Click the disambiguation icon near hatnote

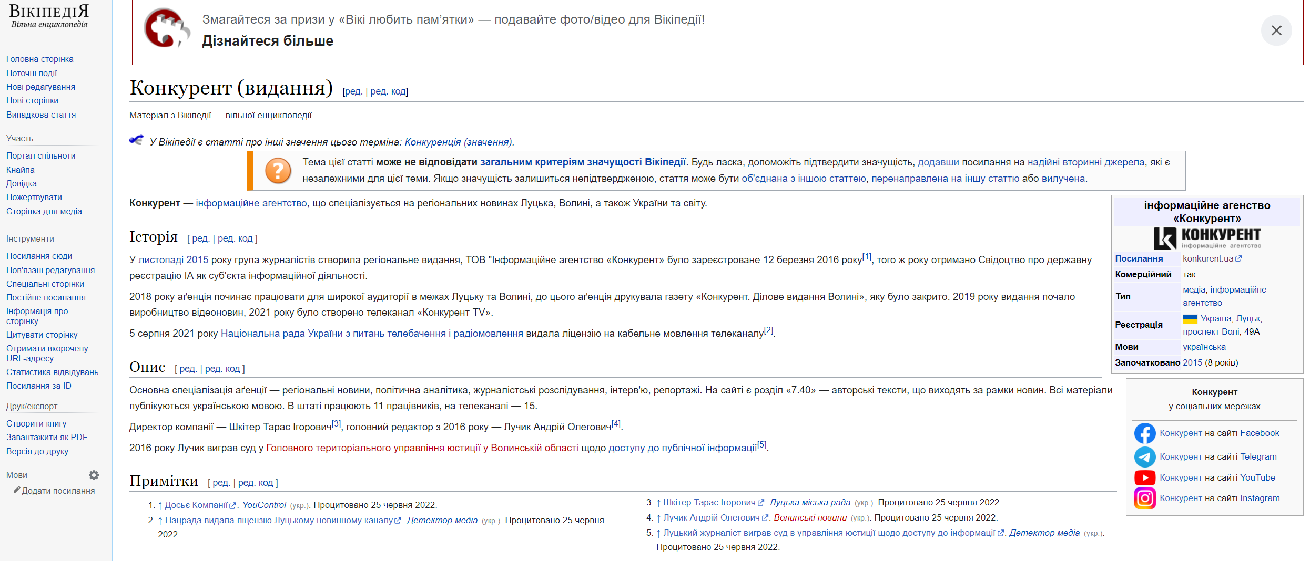pyautogui.click(x=137, y=141)
